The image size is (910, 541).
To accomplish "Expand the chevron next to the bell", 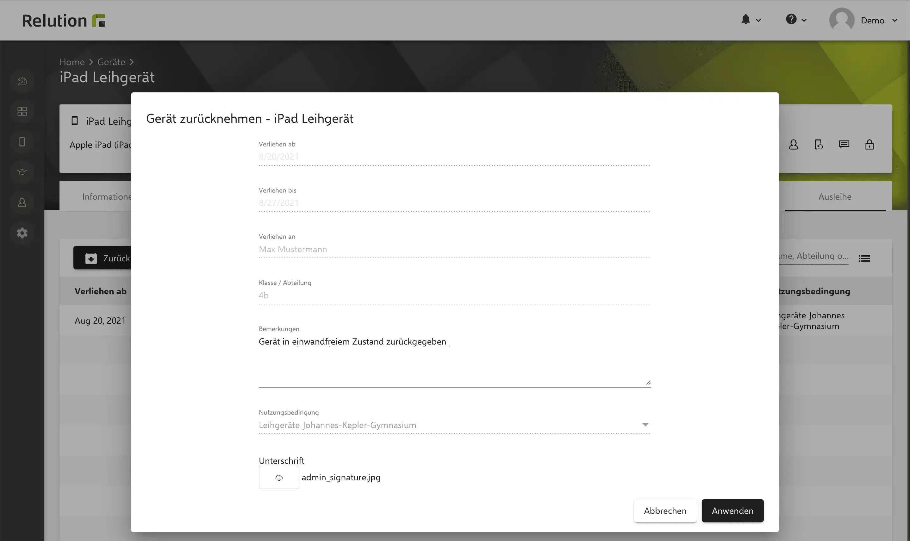I will click(x=758, y=21).
